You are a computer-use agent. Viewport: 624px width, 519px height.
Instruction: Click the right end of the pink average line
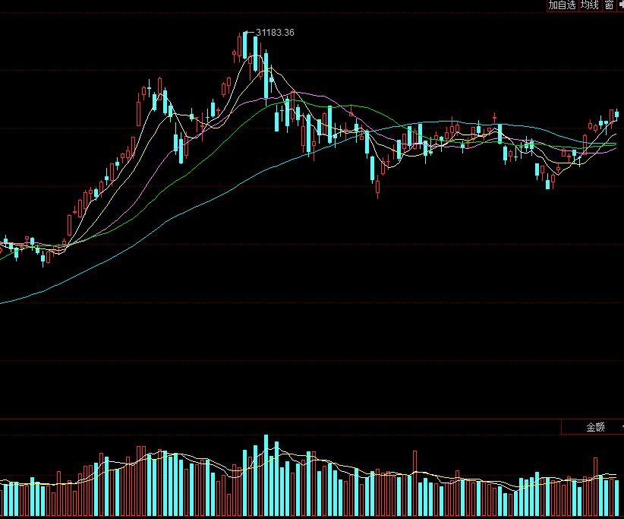[615, 150]
